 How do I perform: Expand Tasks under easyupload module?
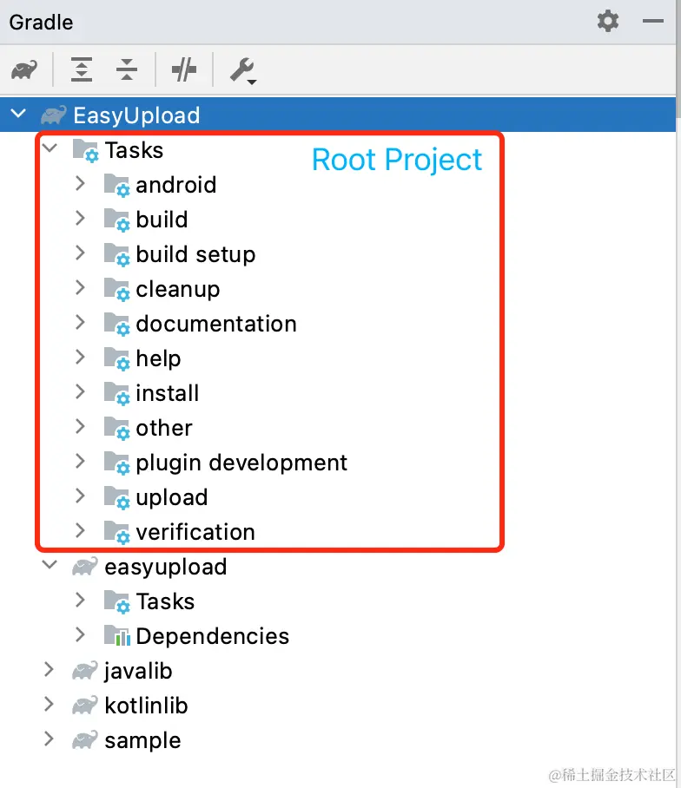tap(80, 600)
